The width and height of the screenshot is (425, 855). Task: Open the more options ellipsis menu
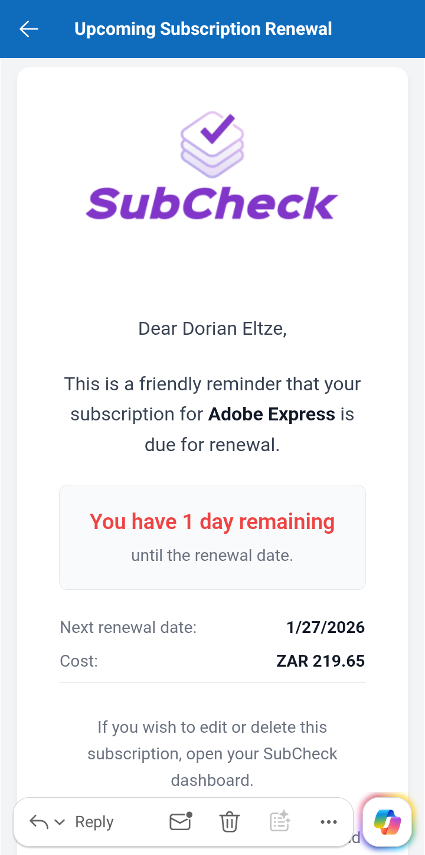[x=328, y=822]
